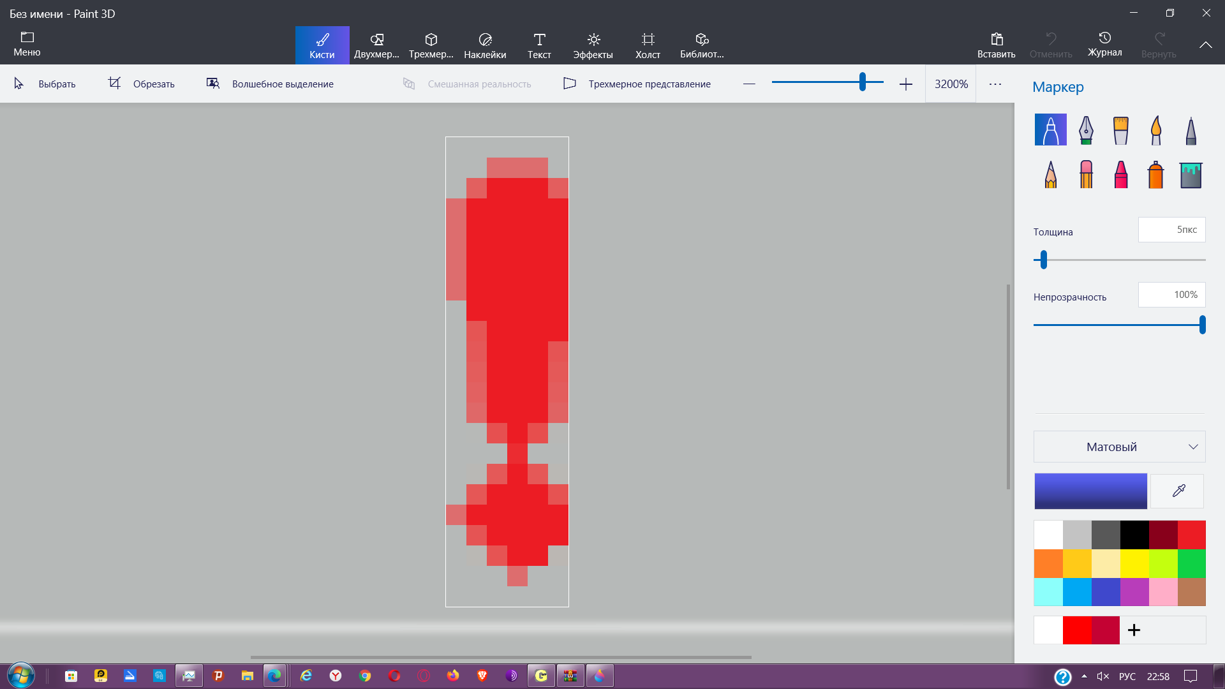Open Firefox from the taskbar
Viewport: 1225px width, 689px height.
[453, 676]
